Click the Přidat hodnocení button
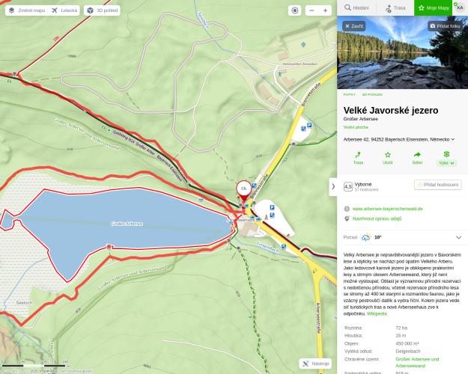The image size is (468, 374). [438, 185]
